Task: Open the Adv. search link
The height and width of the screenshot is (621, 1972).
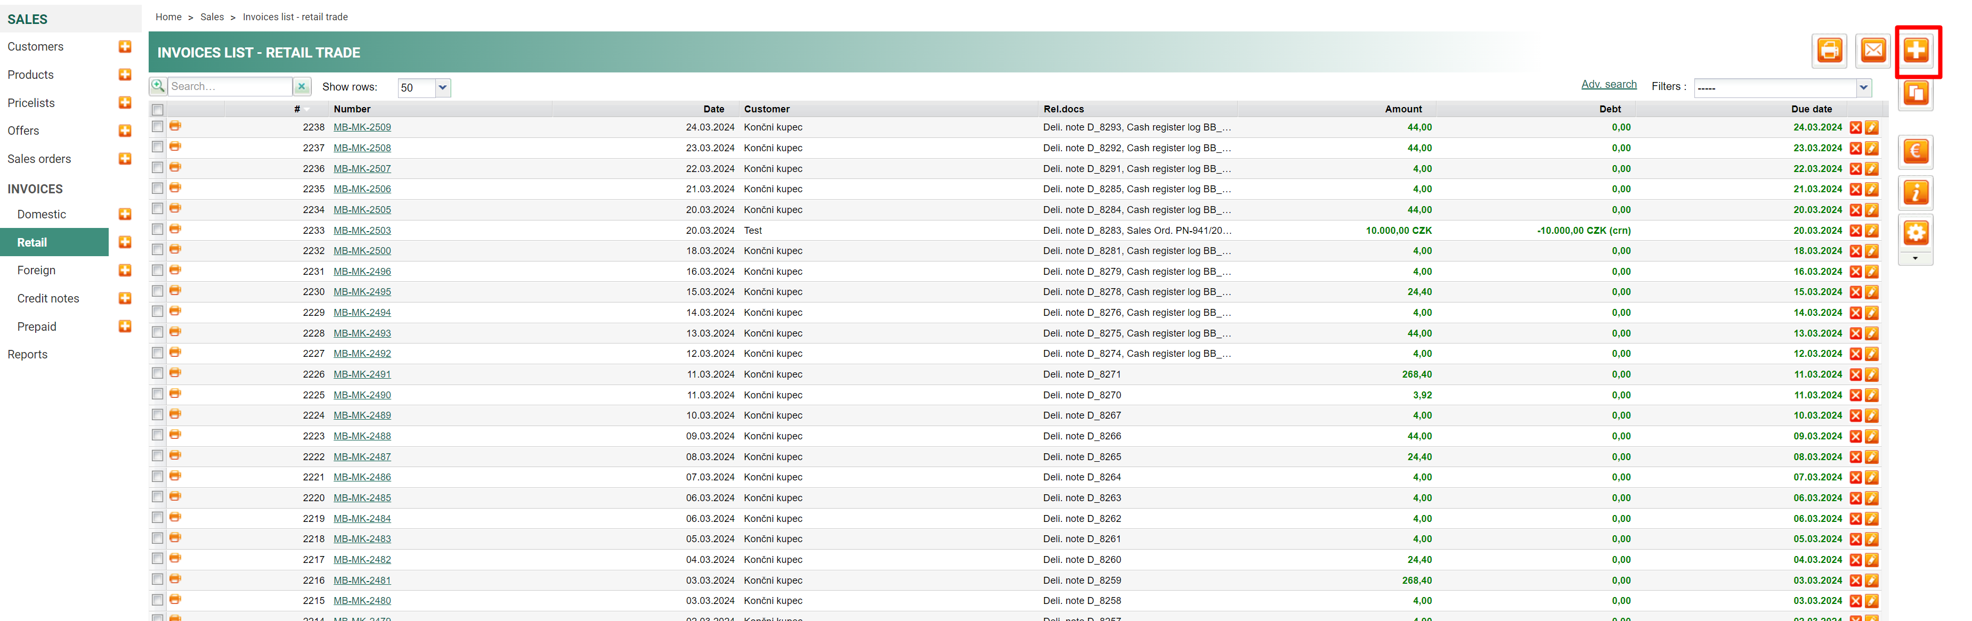Action: (1609, 85)
